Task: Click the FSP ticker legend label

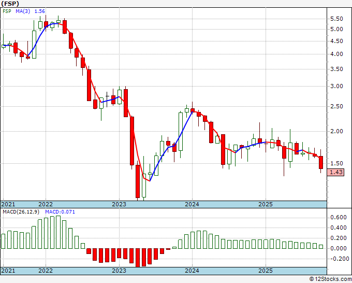Action: (x=7, y=11)
